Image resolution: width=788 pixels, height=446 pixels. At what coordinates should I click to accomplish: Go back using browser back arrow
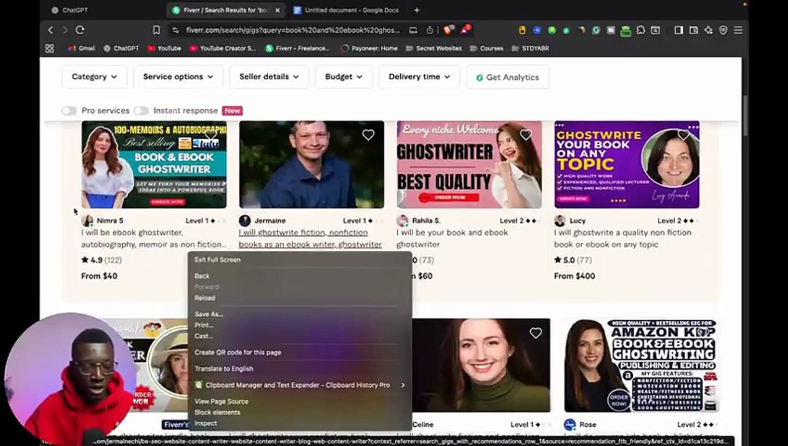[x=51, y=30]
